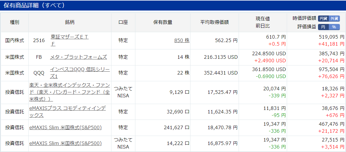The height and width of the screenshot is (152, 346).
Task: Click the 口座 column header
Action: coord(123,22)
